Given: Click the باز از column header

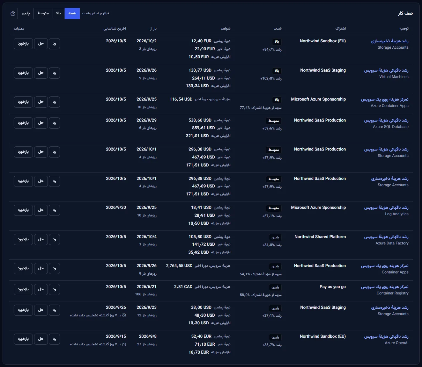Looking at the screenshot, I should pos(153,29).
